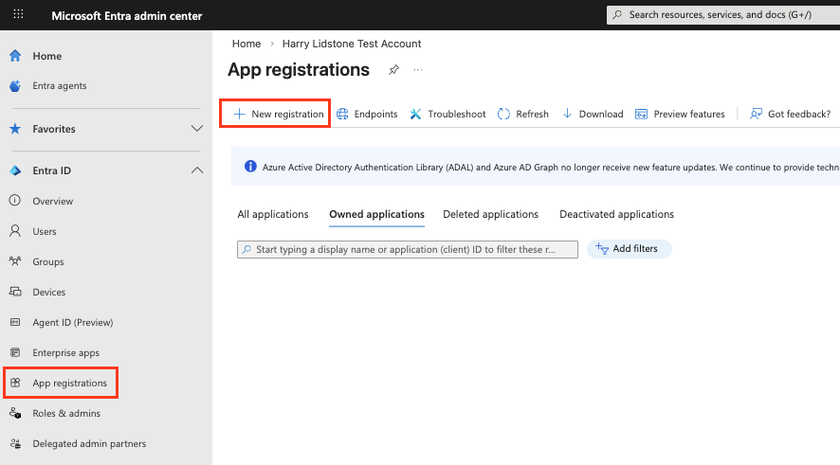Click the blue info icon in banner

250,167
